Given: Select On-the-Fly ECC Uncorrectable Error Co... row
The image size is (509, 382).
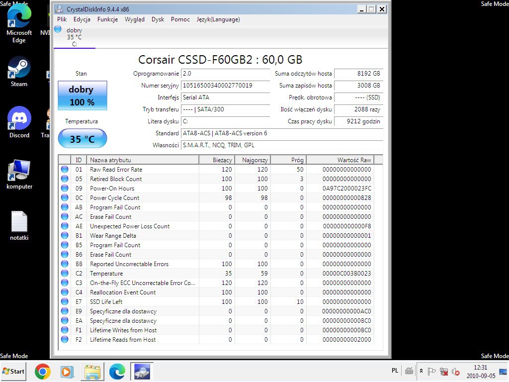Looking at the screenshot, I should tap(216, 283).
